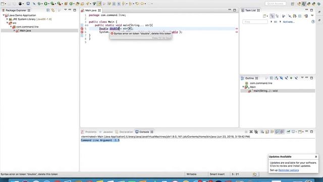Collapse Main class in Outline
Screen dimensions: 323x182
pos(243,87)
